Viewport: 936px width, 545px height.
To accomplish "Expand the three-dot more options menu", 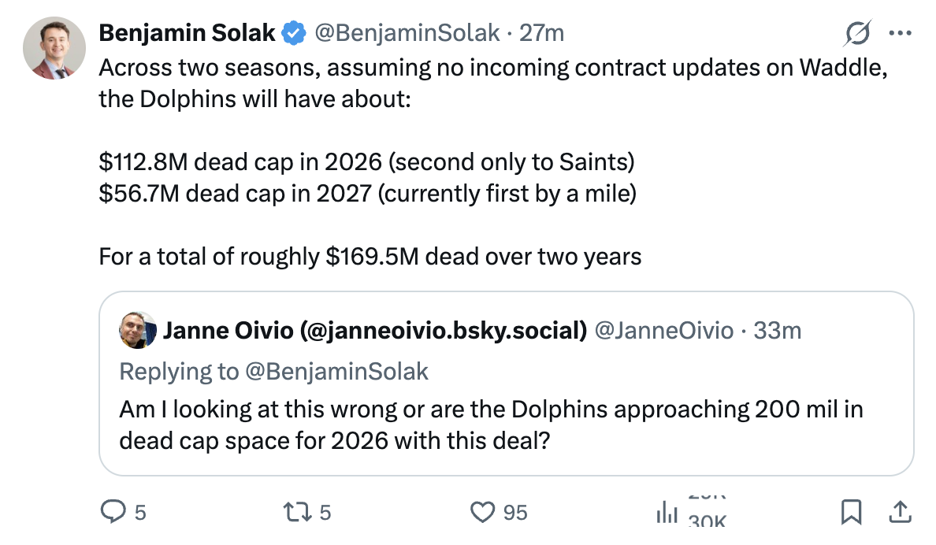I will pyautogui.click(x=899, y=33).
